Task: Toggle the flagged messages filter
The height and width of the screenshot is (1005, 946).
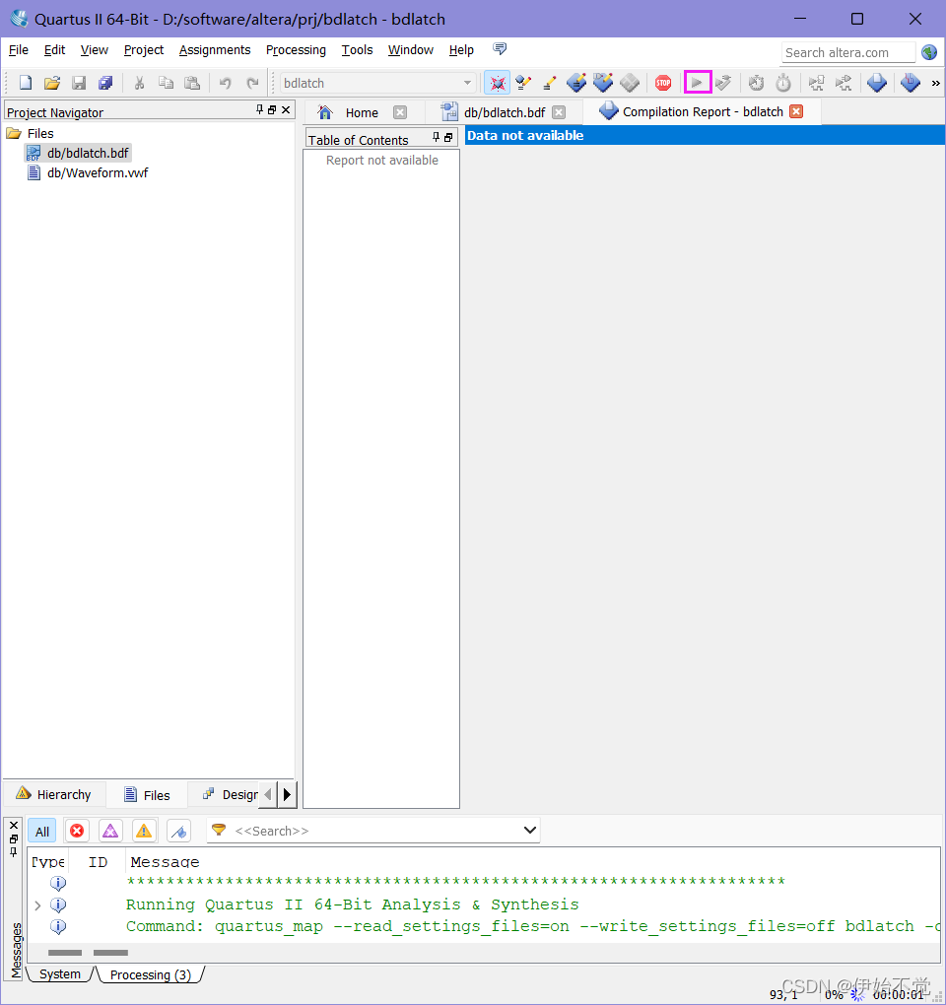Action: pos(178,832)
